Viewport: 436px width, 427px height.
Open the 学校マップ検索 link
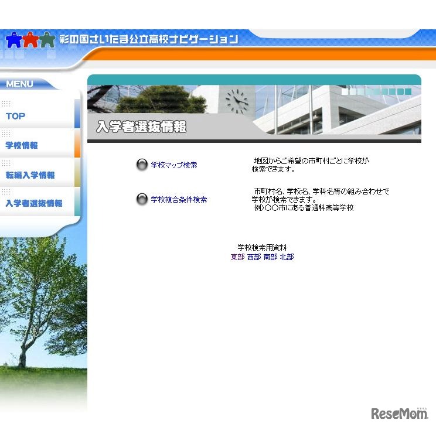point(173,165)
